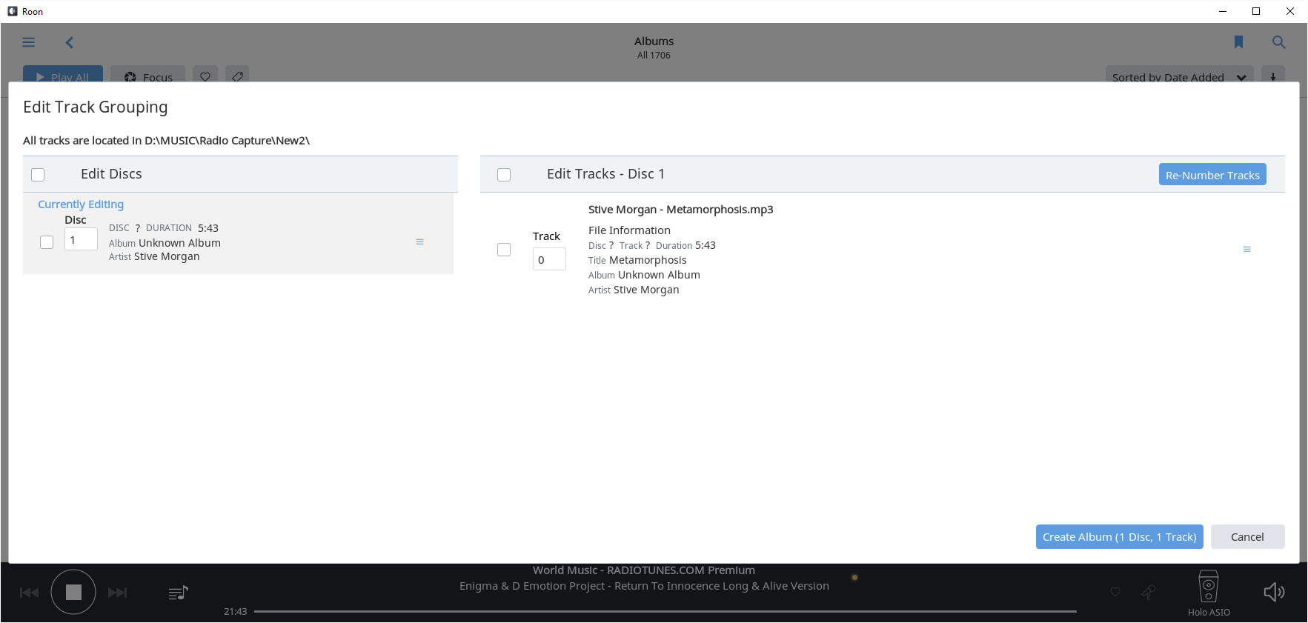This screenshot has width=1308, height=623.
Task: Click the tracks location path text
Action: [166, 141]
